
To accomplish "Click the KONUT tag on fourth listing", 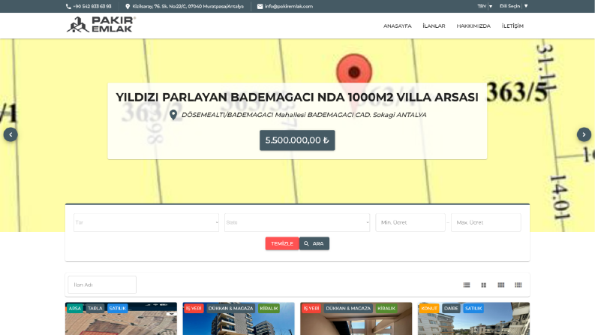I will 429,309.
